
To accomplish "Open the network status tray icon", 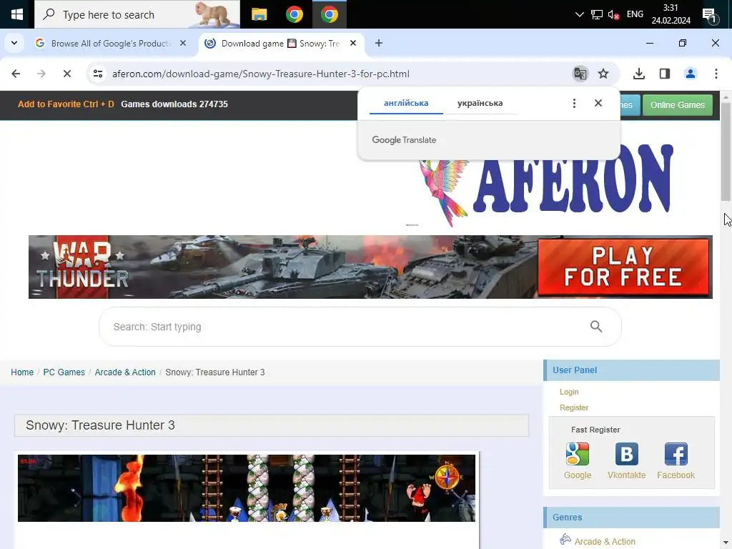I will coord(597,14).
